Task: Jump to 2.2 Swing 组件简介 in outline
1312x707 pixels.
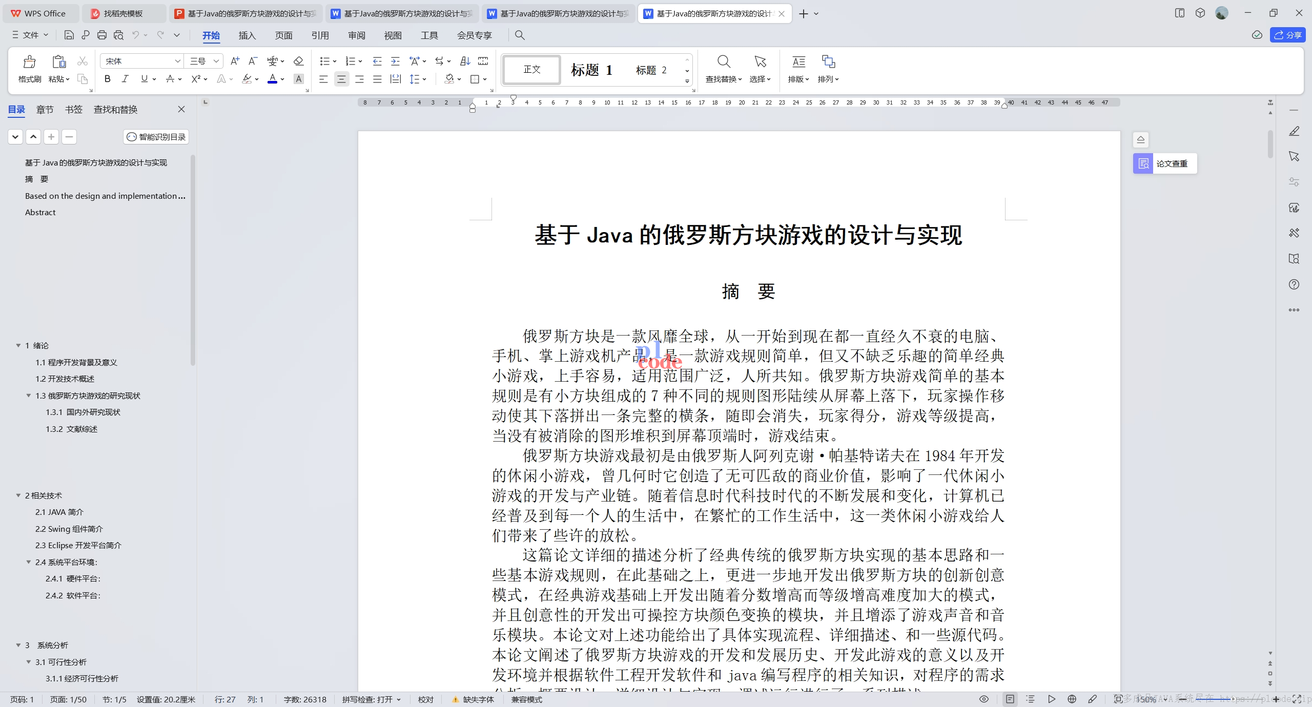Action: click(x=69, y=529)
